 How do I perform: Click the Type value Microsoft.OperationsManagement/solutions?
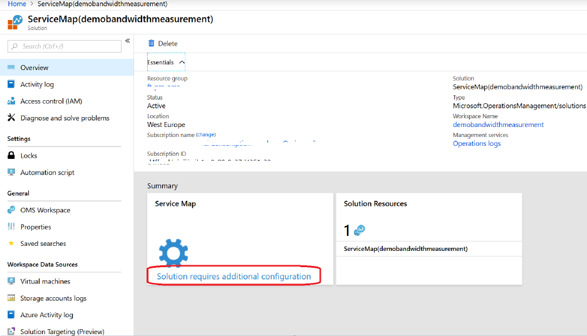(519, 106)
